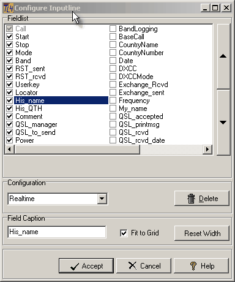Enable the Exchange_sent checkbox

click(x=113, y=93)
